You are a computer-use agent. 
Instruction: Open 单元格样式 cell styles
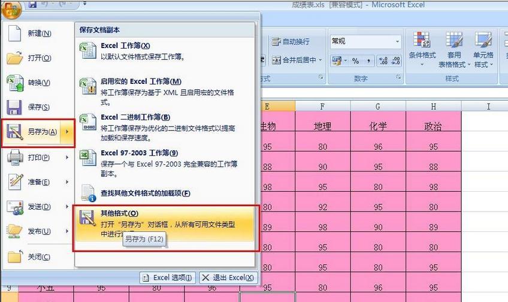point(483,50)
